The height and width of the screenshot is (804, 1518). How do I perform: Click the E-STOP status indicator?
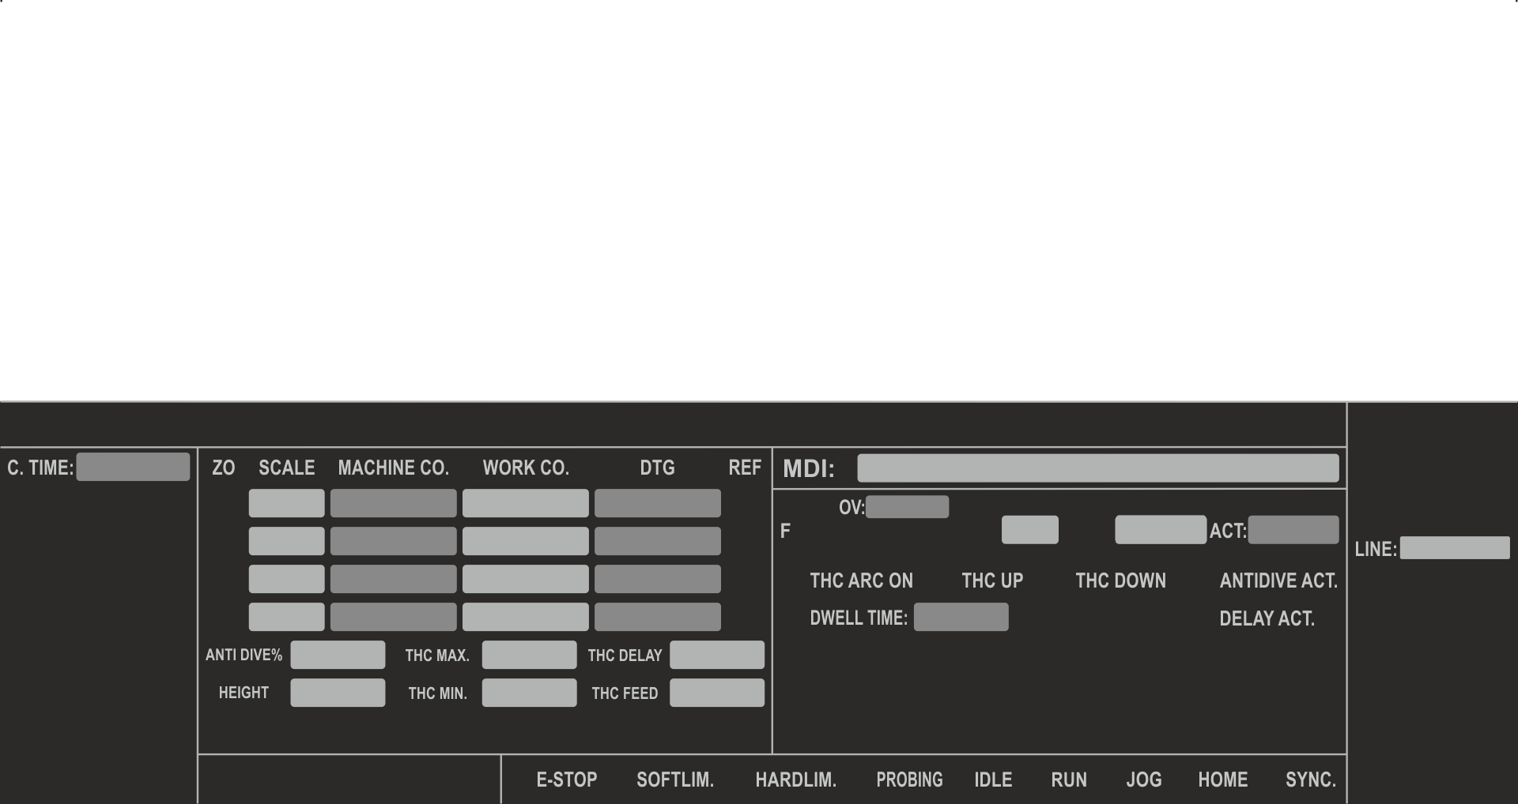pyautogui.click(x=566, y=780)
